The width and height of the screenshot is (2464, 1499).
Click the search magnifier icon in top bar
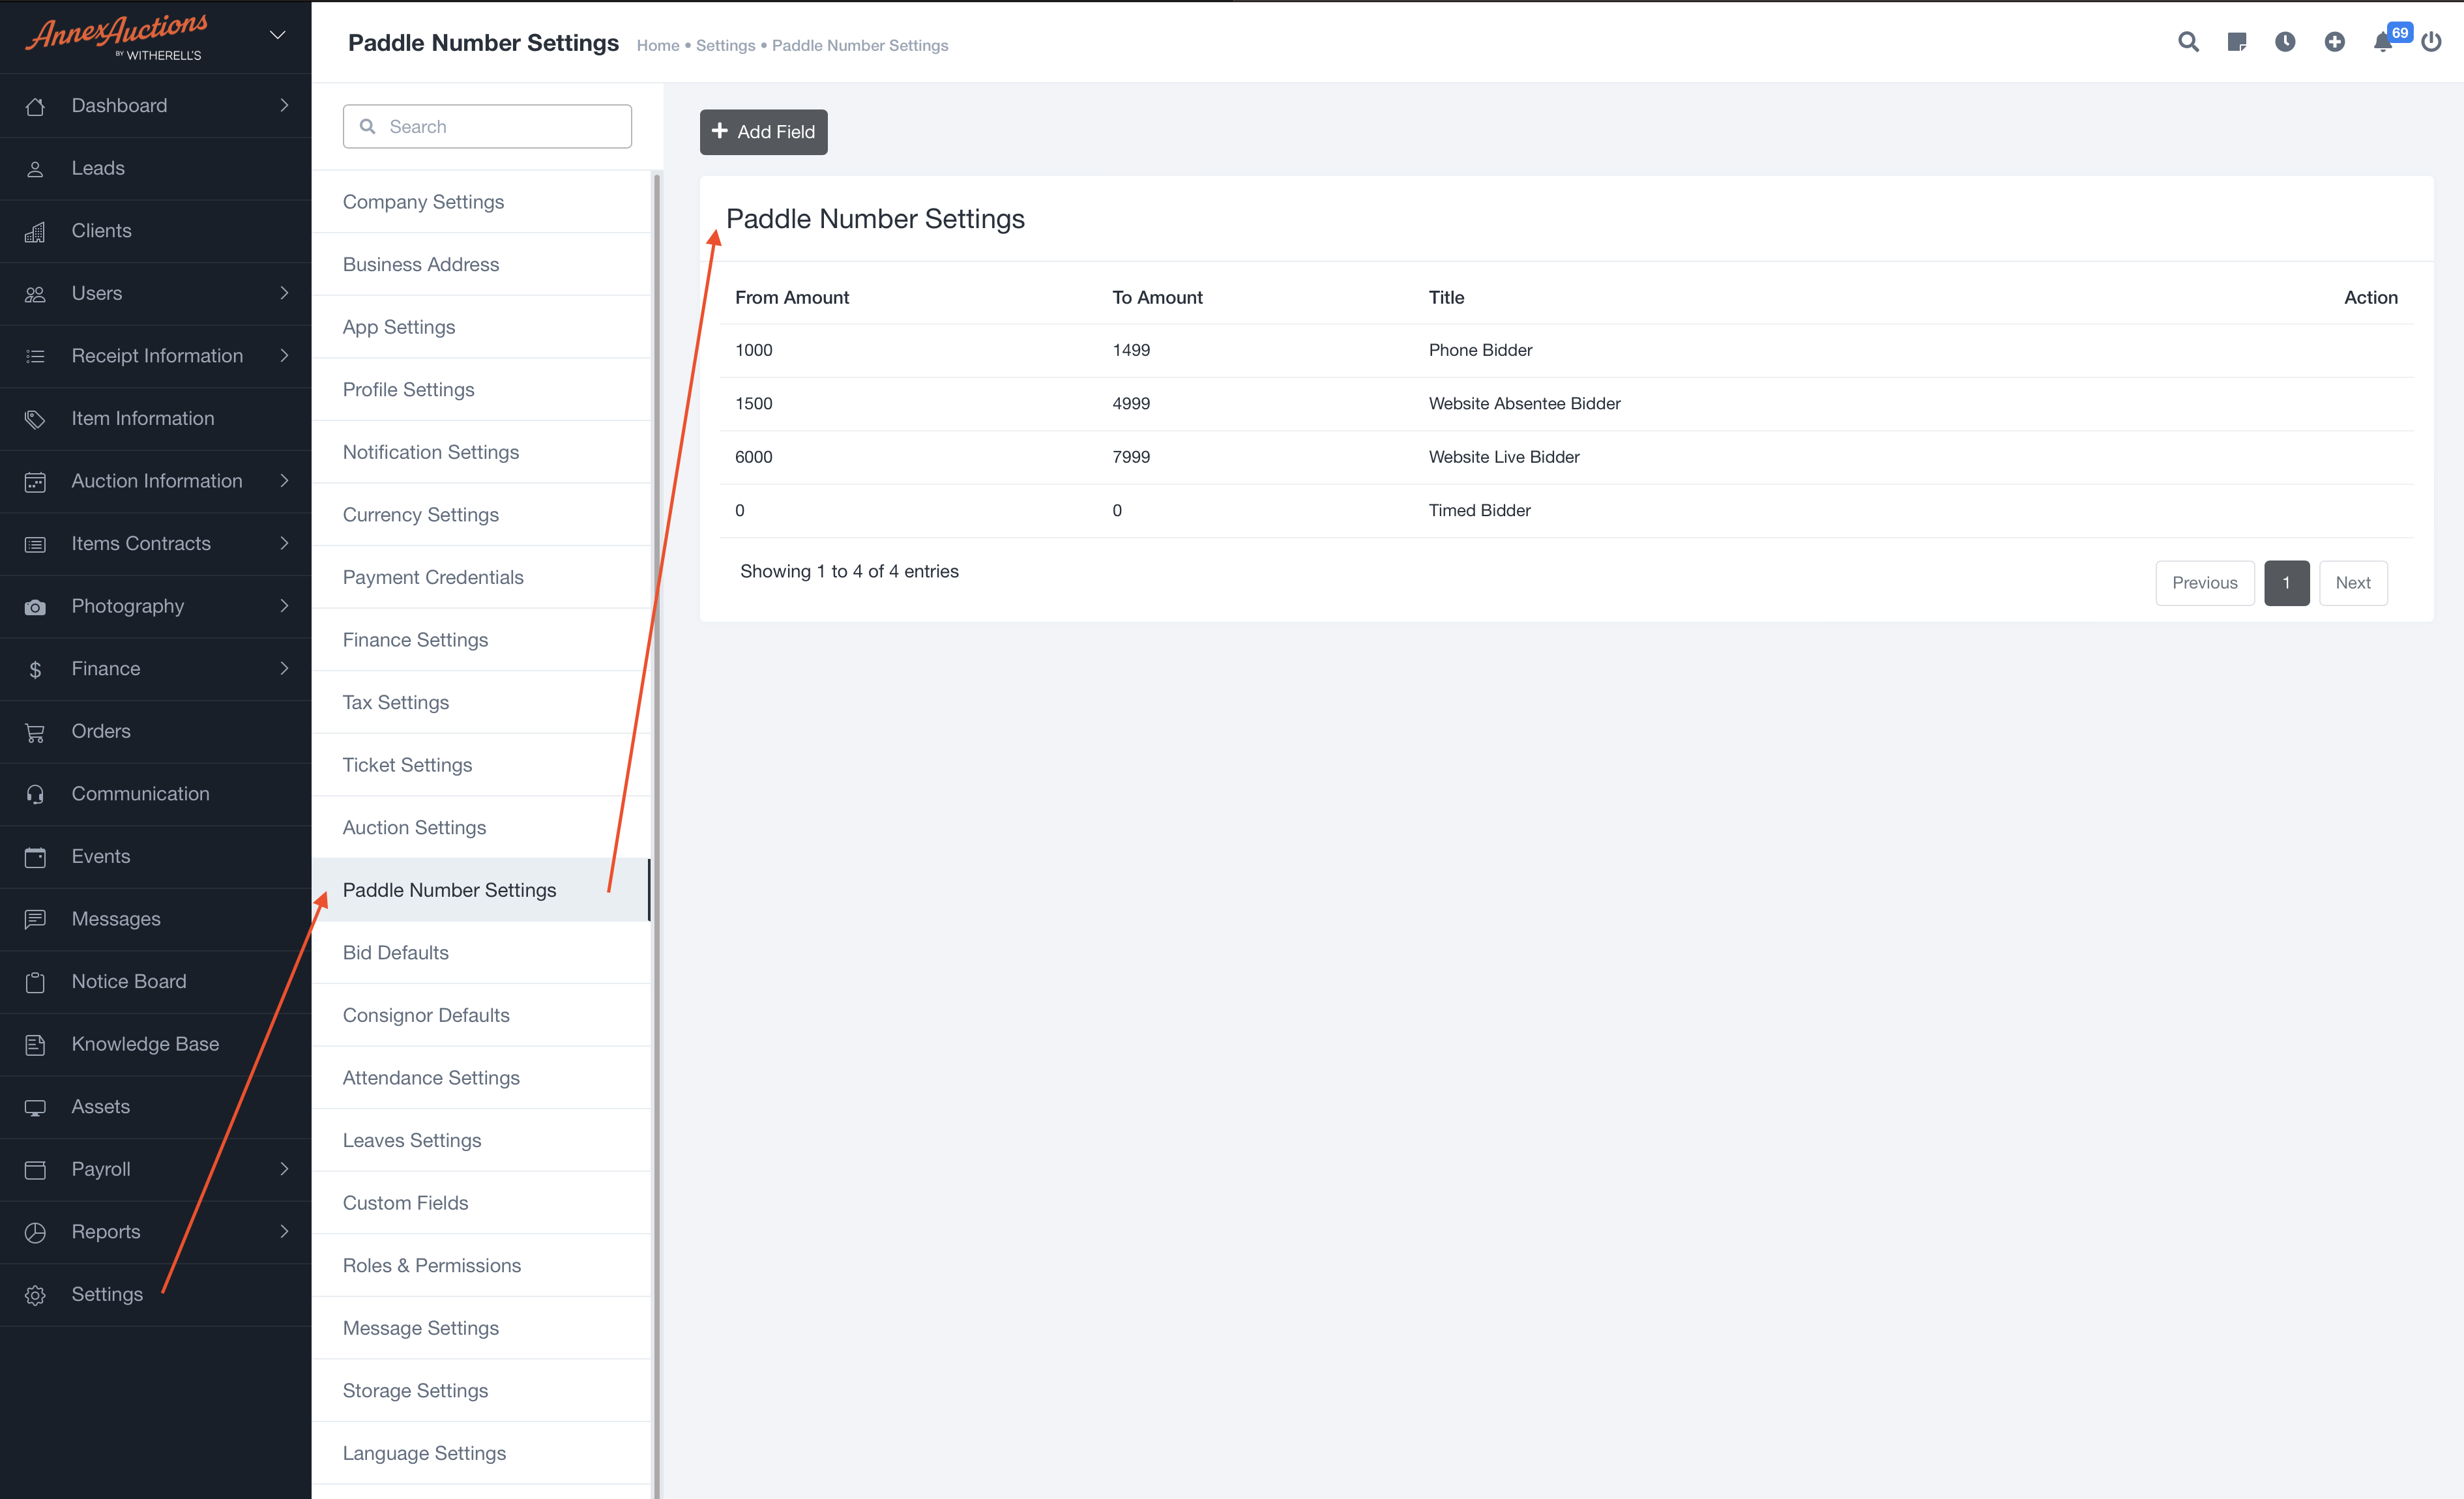point(2188,42)
